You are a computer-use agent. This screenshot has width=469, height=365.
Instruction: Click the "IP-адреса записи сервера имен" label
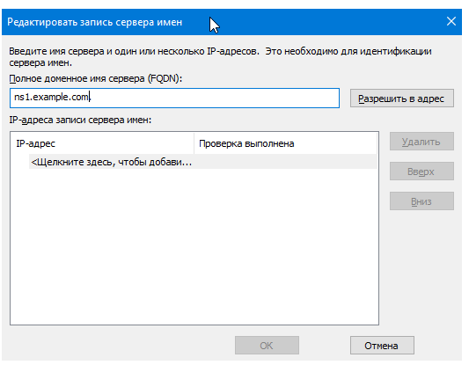pos(80,120)
